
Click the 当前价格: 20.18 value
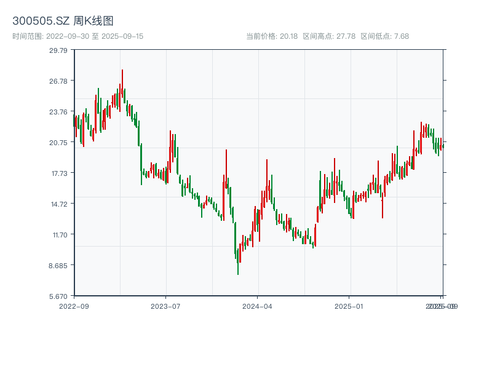tap(272, 36)
